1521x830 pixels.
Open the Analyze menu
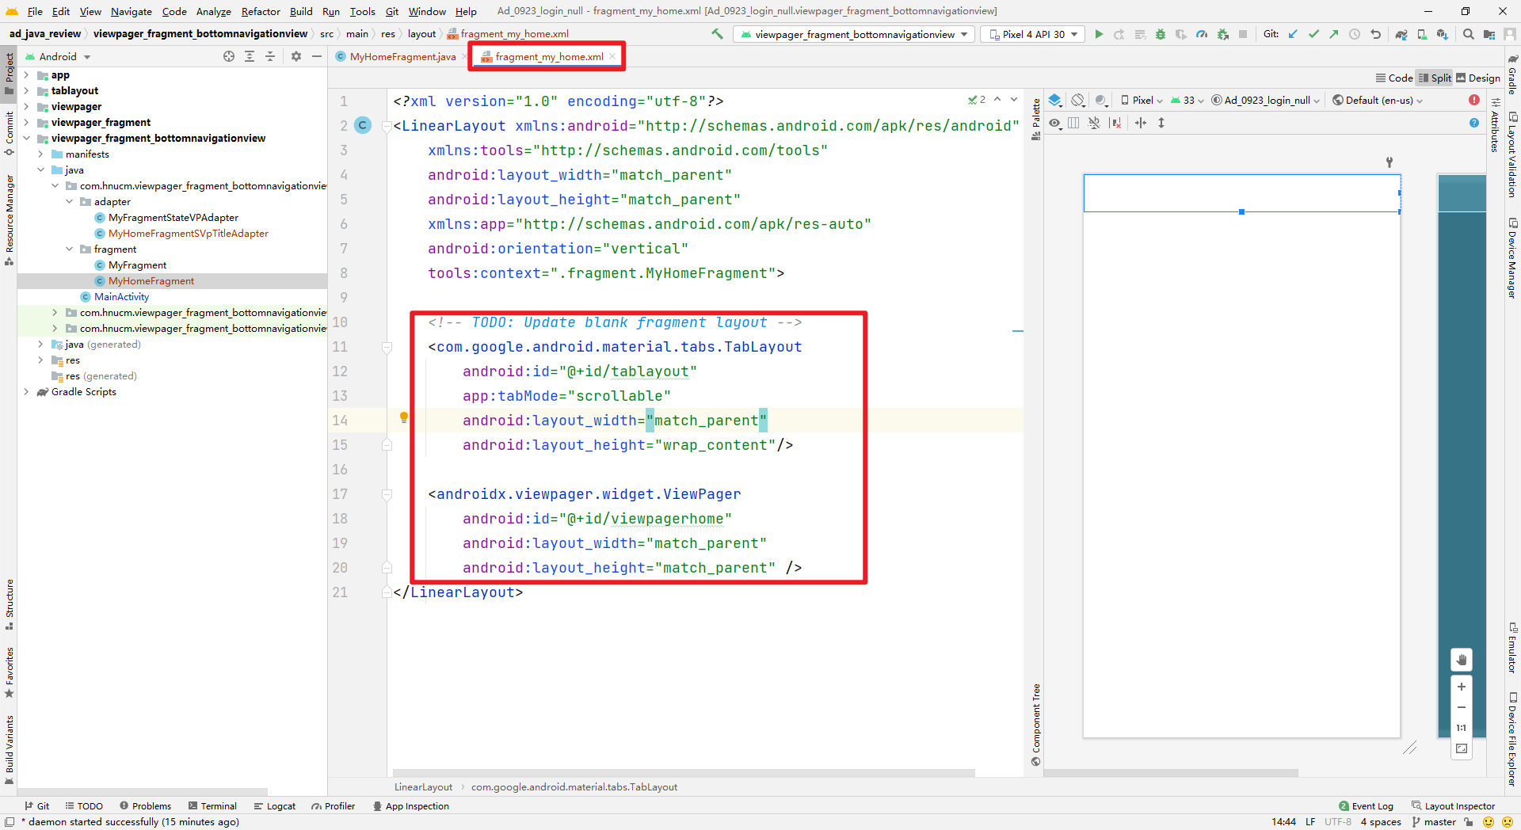tap(214, 11)
